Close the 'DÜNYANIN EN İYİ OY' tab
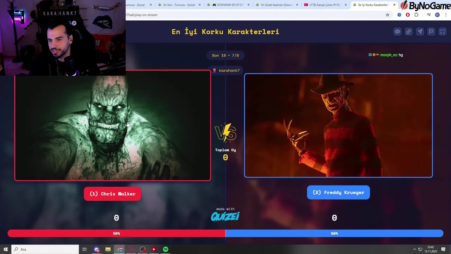The width and height of the screenshot is (451, 254). [x=248, y=5]
